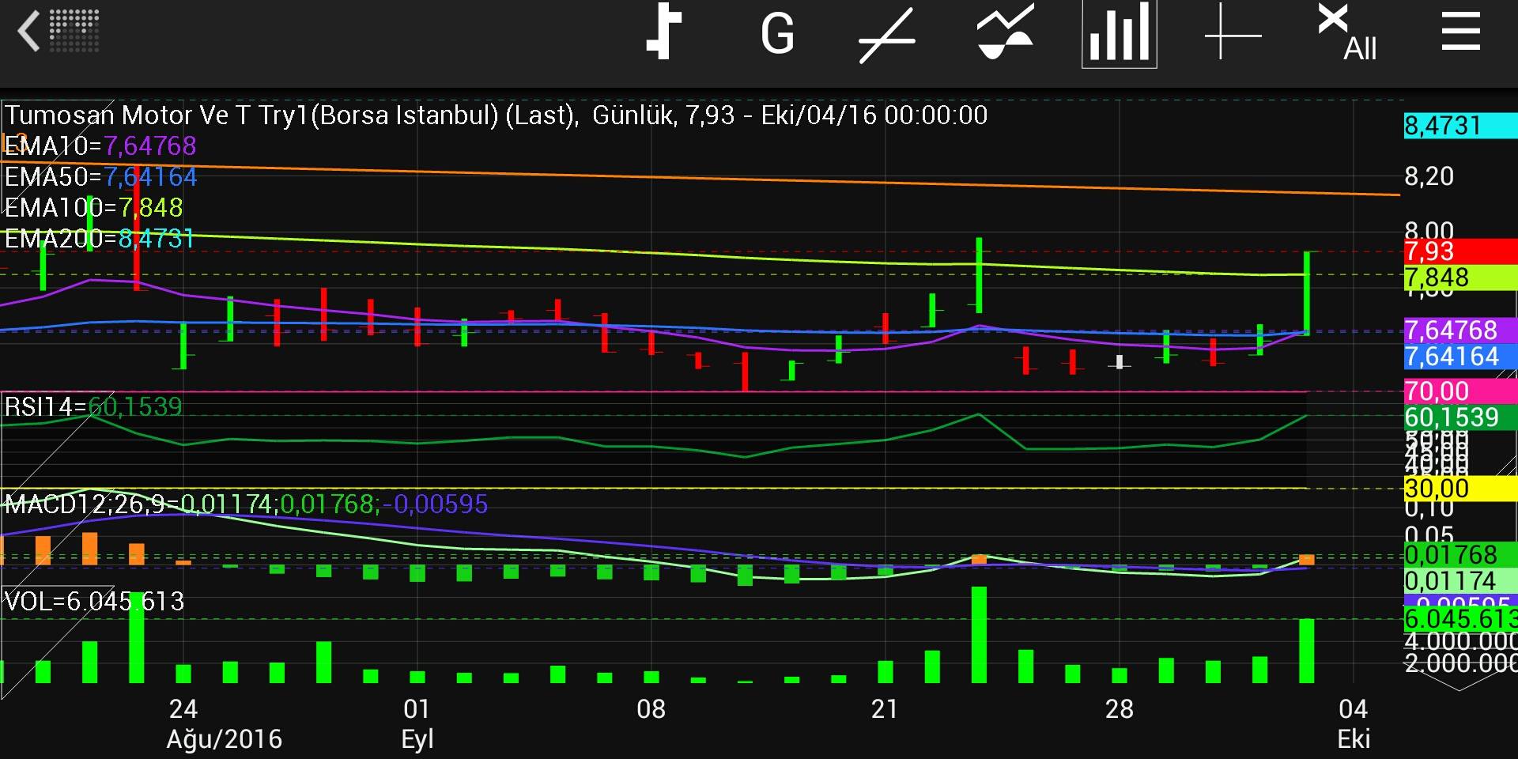Tap the RSI14 indicator label
Screen dimensions: 1518x759
93,407
